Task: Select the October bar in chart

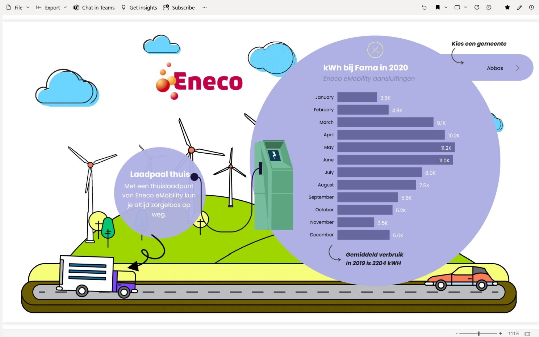Action: [x=365, y=210]
